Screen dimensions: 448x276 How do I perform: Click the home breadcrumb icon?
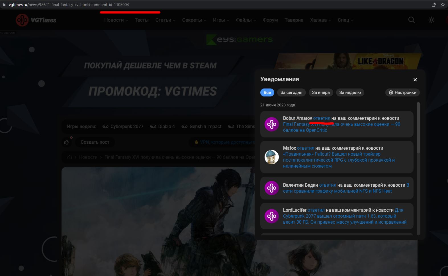(x=69, y=157)
